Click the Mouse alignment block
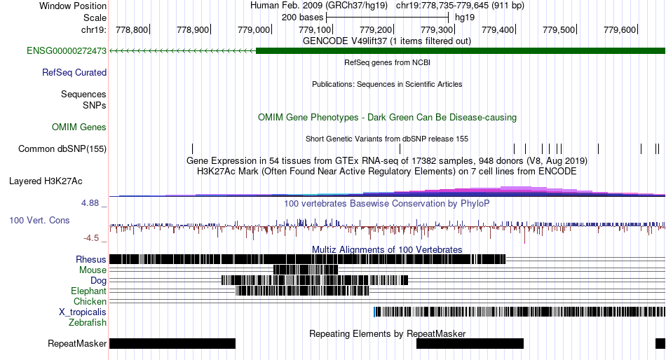The image size is (666, 360). pyautogui.click(x=306, y=270)
